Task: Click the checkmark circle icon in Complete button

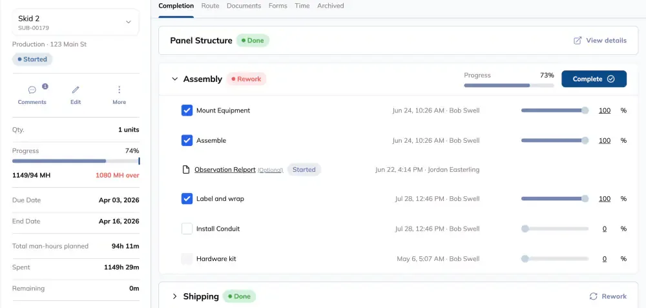Action: tap(610, 79)
